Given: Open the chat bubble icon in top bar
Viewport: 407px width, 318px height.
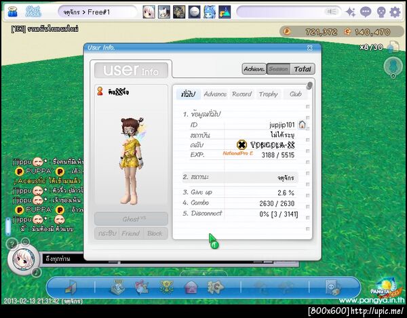Looking at the screenshot, I should pyautogui.click(x=366, y=12).
